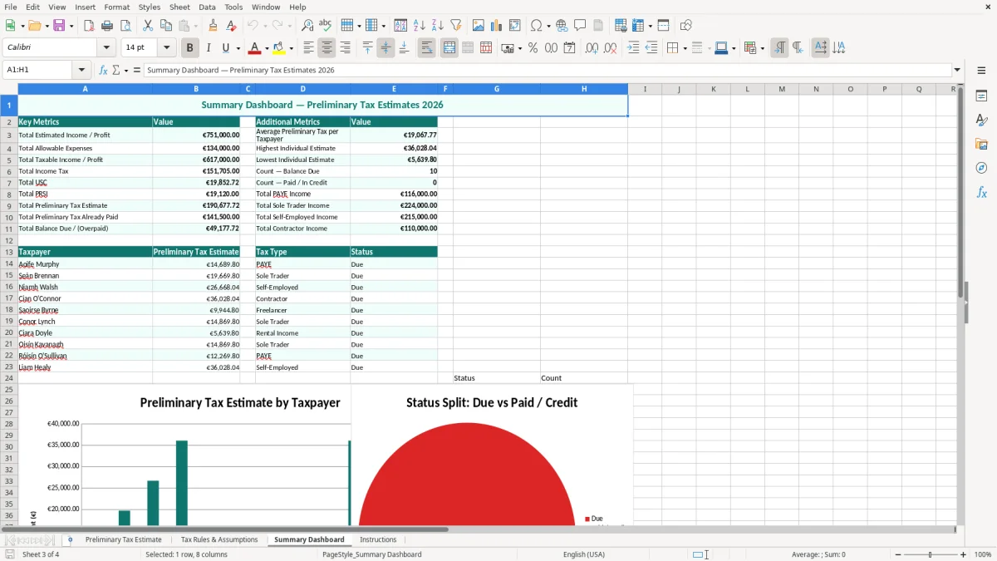Viewport: 997px width, 561px height.
Task: Click the zoom in plus button
Action: [x=964, y=554]
